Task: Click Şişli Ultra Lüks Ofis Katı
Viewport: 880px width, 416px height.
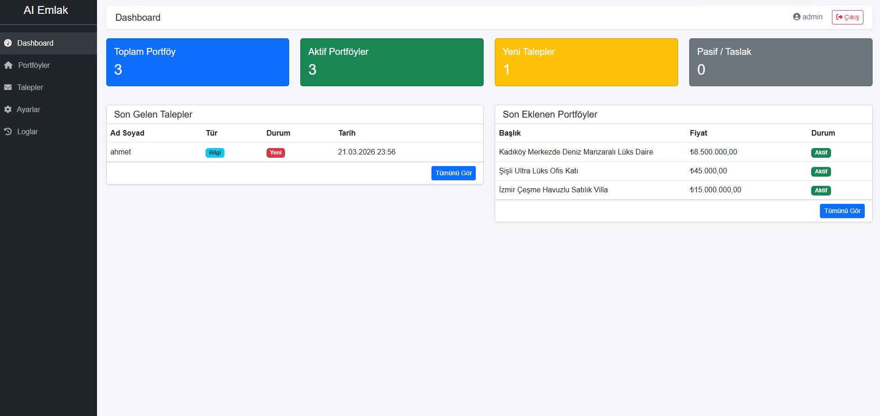Action: point(539,171)
